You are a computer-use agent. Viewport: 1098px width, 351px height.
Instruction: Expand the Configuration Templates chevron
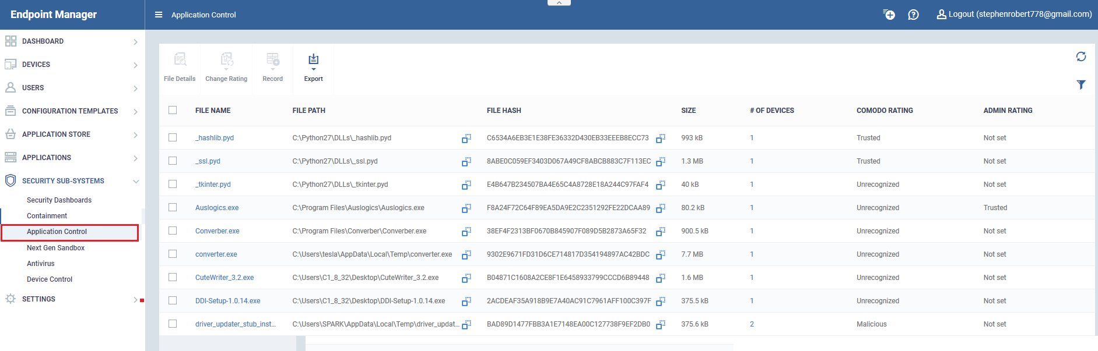pyautogui.click(x=135, y=112)
